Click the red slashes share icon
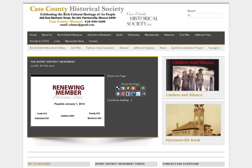 tap(138, 88)
